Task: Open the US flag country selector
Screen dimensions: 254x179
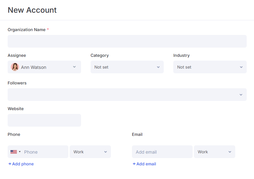Action: tap(15, 152)
